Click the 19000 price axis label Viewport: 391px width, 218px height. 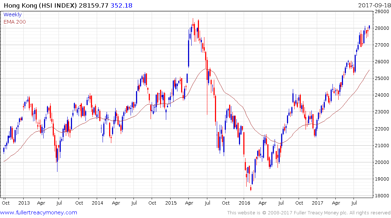(x=382, y=179)
